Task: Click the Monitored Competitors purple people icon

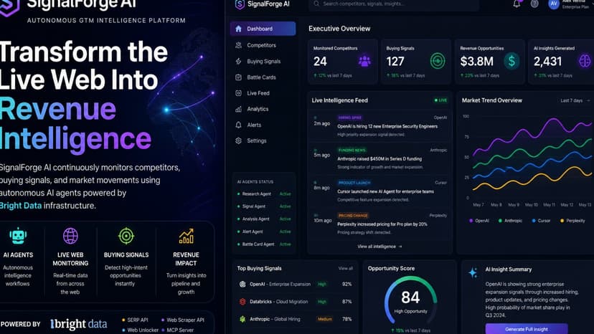Action: click(364, 61)
